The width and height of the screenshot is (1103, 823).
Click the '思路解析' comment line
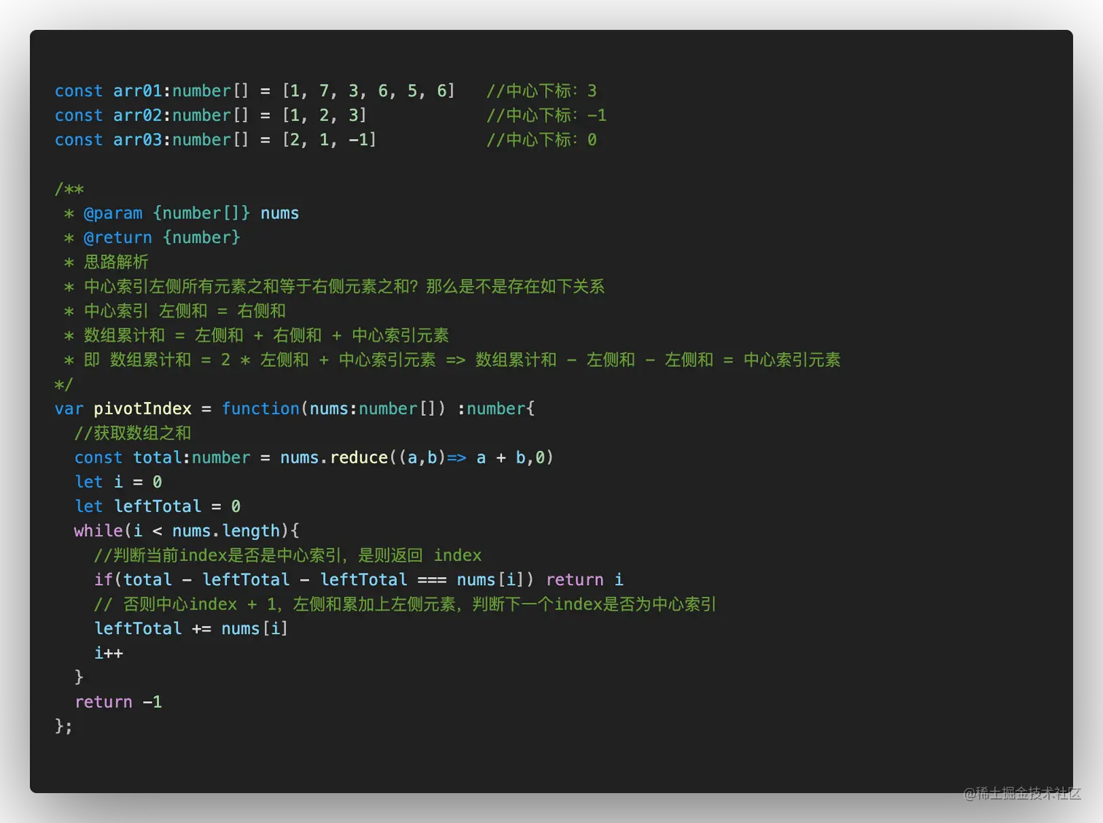coord(107,262)
